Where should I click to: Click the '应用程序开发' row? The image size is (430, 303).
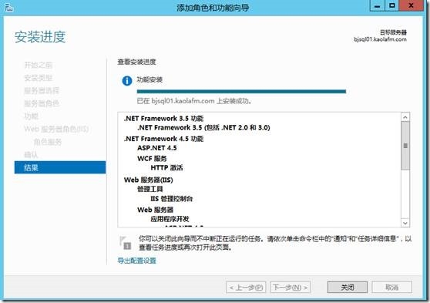pos(170,219)
